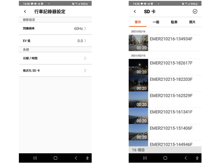
Task: Open EV 值 setting chevron
Action: point(85,41)
